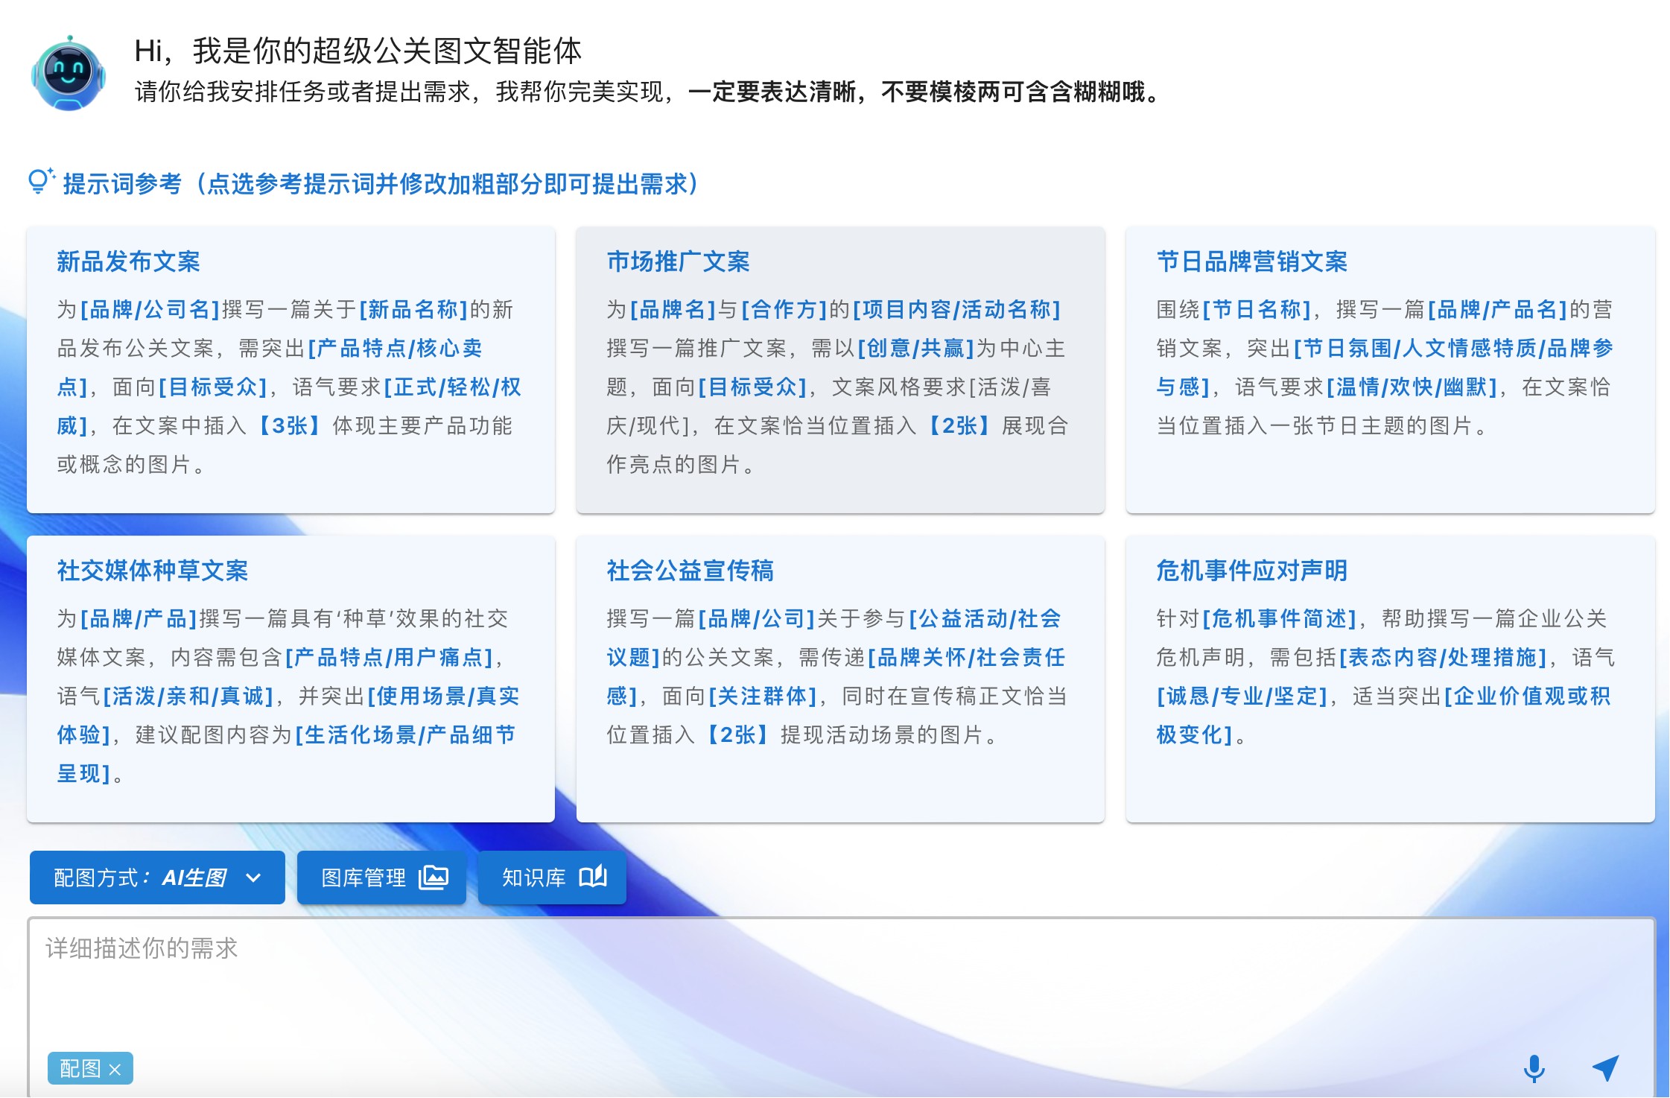Click the robot assistant avatar icon
This screenshot has height=1098, width=1670.
point(69,73)
